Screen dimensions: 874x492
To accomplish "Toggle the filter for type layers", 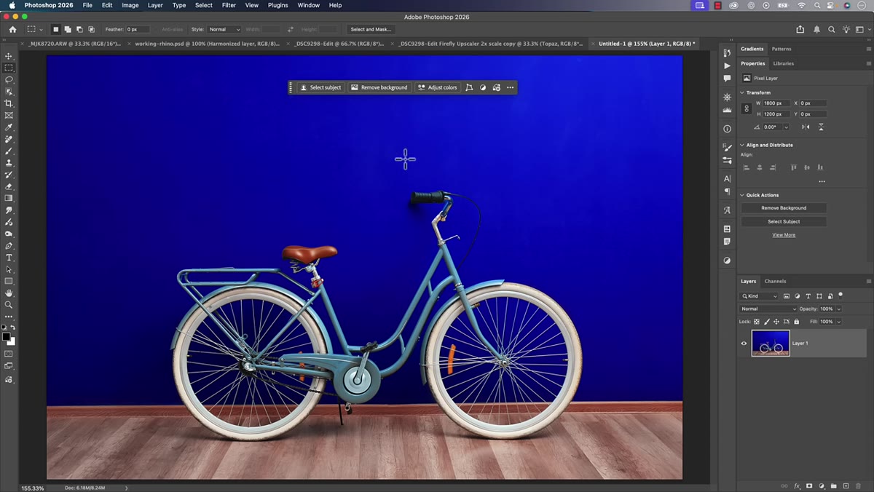I will pyautogui.click(x=808, y=296).
